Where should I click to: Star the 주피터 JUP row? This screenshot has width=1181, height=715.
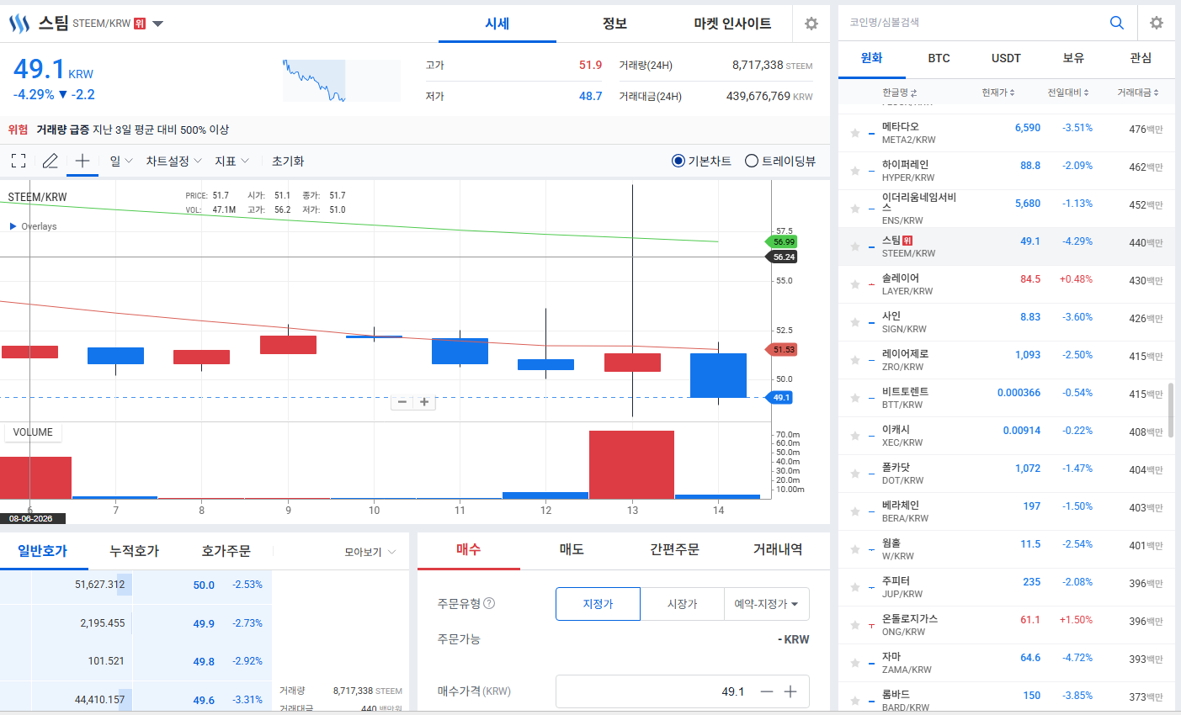coord(855,587)
